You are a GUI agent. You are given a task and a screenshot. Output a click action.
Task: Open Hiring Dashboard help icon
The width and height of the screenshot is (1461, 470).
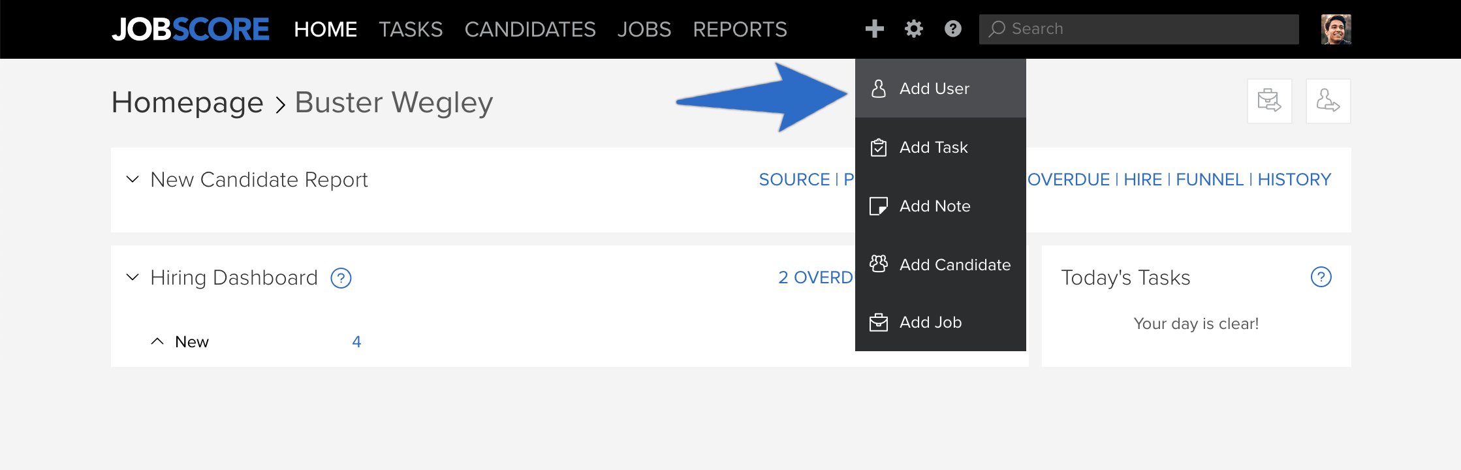coord(341,278)
